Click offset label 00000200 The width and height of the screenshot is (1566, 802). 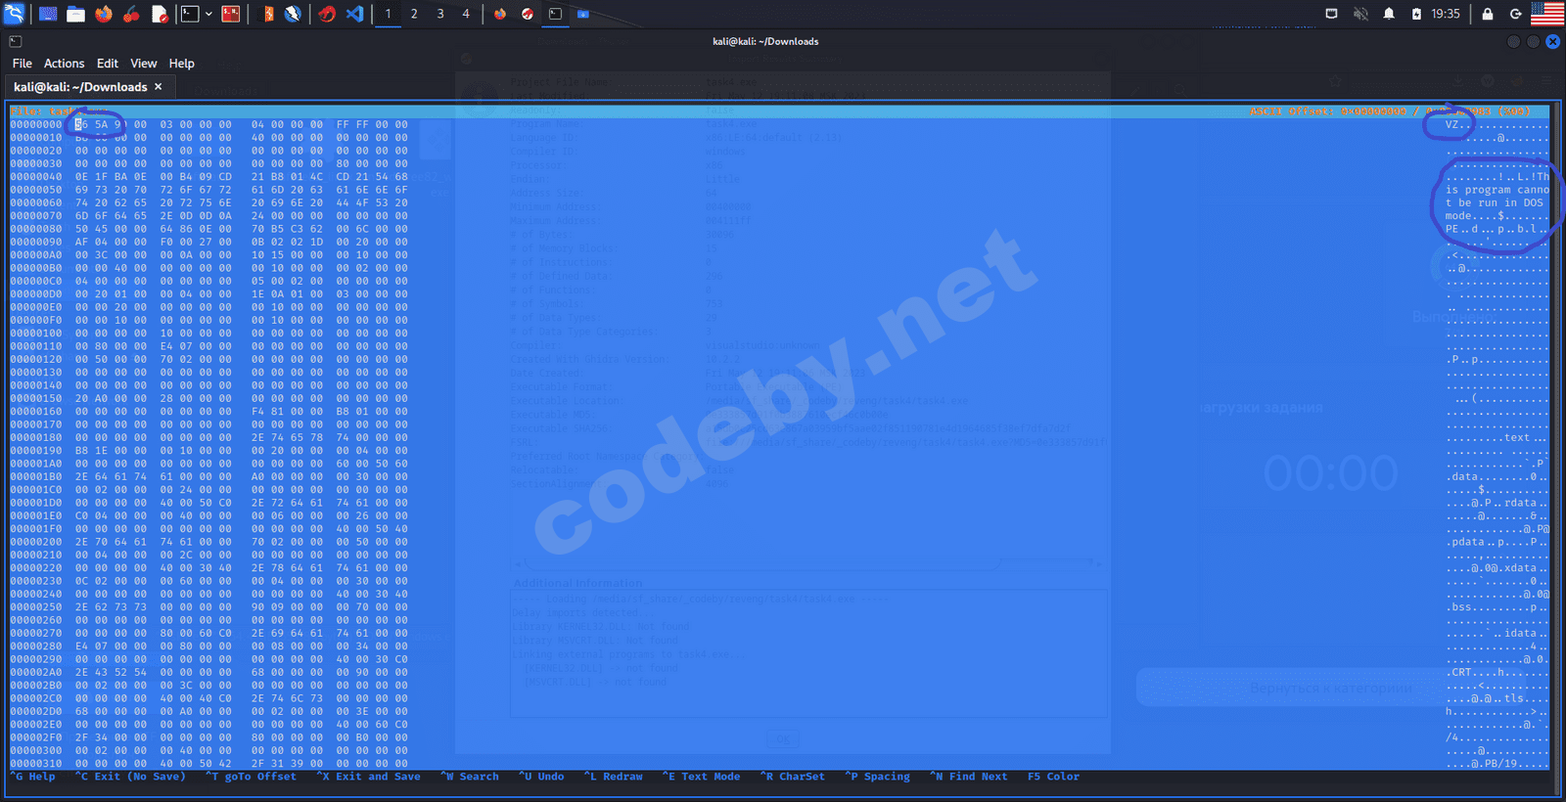36,542
